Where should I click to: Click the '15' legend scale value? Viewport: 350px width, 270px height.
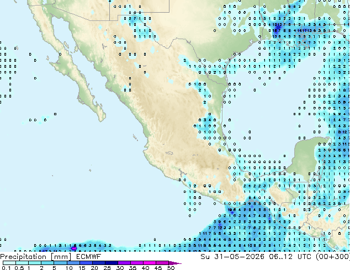pos(82,268)
